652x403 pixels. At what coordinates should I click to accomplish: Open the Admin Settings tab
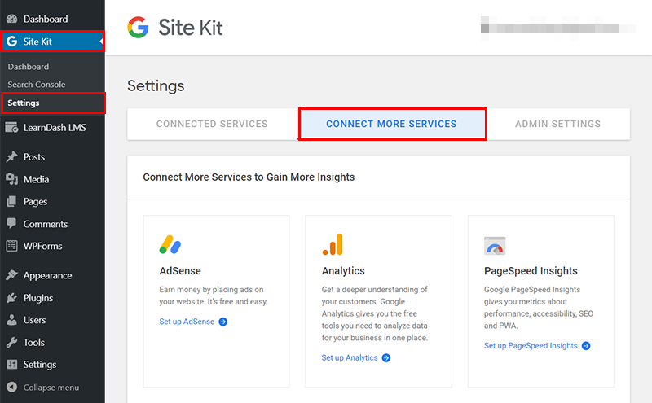(x=557, y=125)
